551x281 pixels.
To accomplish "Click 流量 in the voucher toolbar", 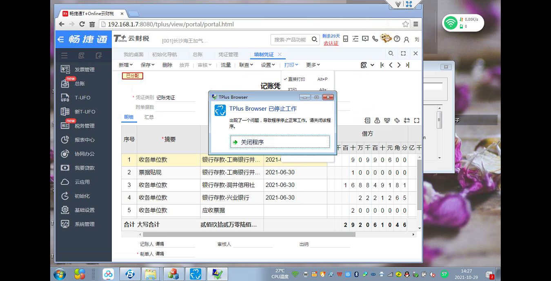I will [226, 65].
